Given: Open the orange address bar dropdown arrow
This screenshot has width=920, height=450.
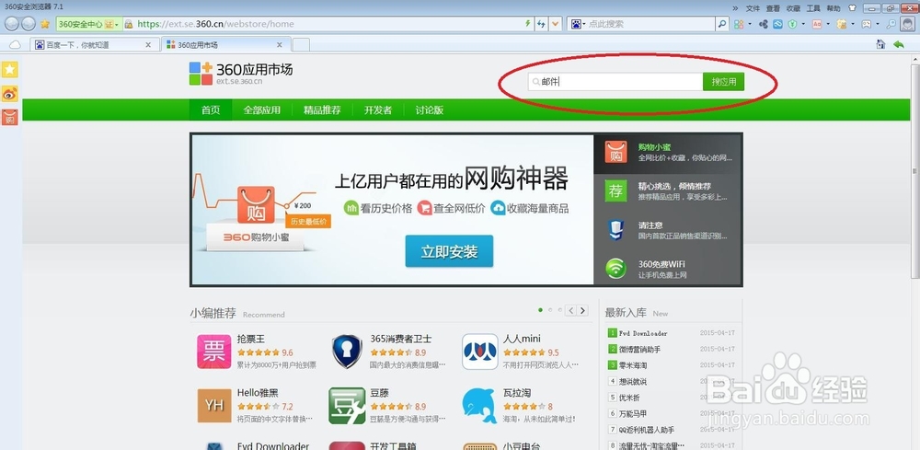Looking at the screenshot, I should 556,24.
